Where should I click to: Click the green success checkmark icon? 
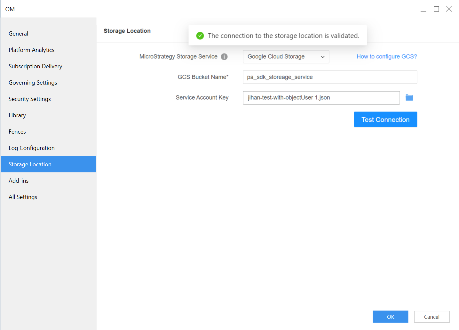click(200, 36)
